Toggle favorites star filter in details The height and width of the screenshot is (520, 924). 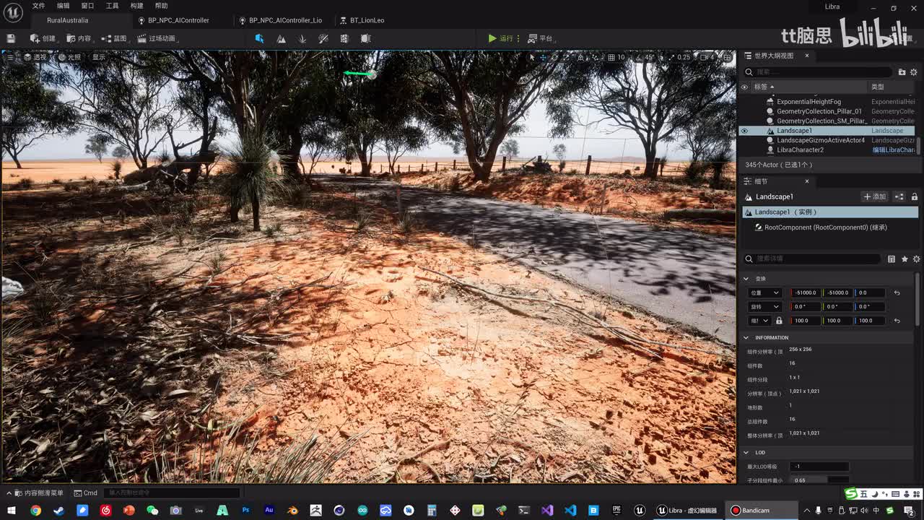click(x=905, y=259)
